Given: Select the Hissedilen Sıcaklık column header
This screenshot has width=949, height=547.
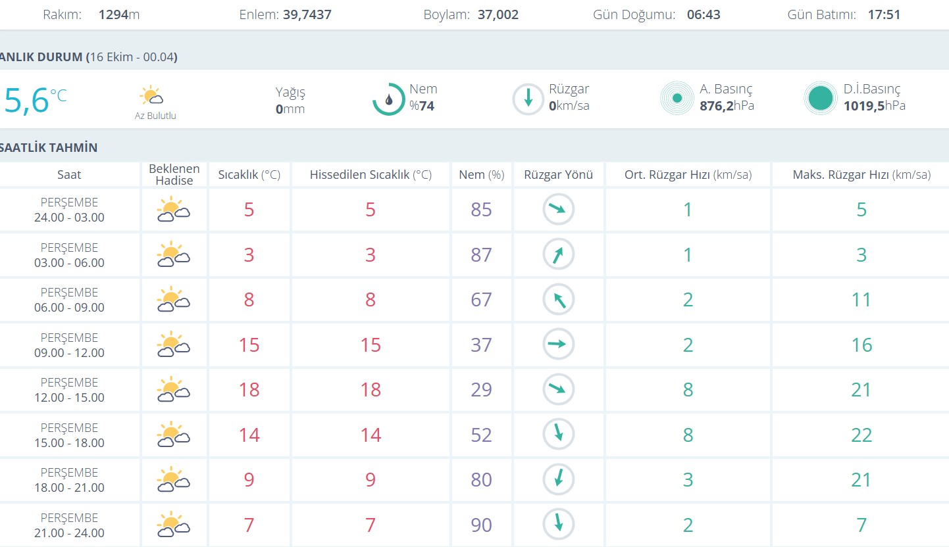Looking at the screenshot, I should pos(370,175).
